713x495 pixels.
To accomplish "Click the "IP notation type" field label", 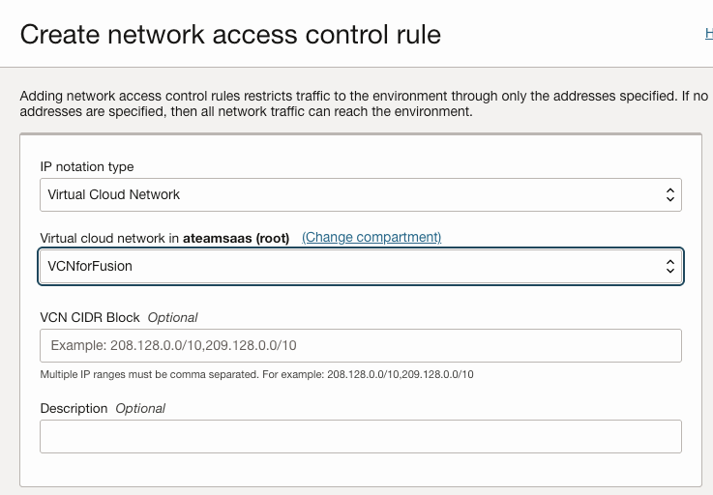I will [x=87, y=166].
